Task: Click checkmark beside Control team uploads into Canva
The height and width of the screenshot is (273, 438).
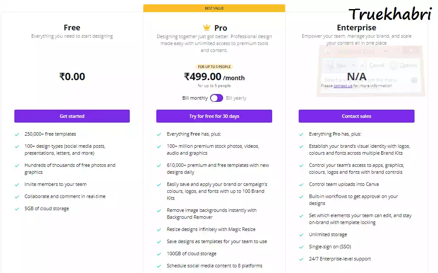Action: (x=301, y=185)
